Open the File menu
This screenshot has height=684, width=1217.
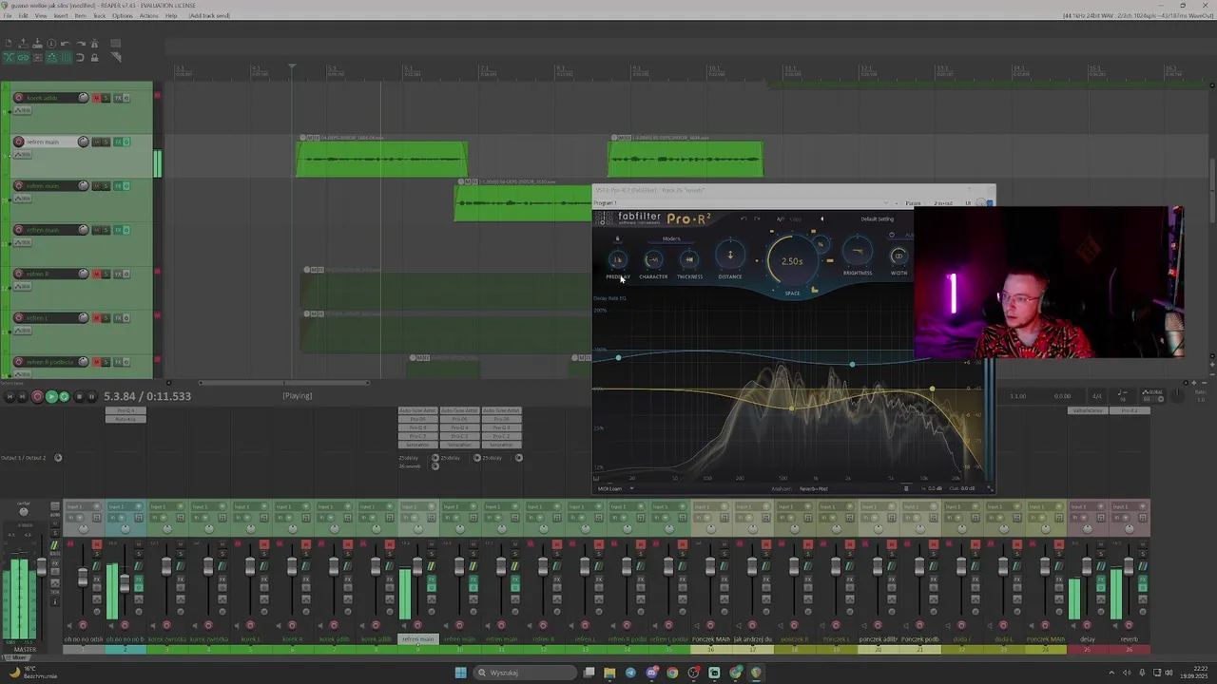click(8, 15)
